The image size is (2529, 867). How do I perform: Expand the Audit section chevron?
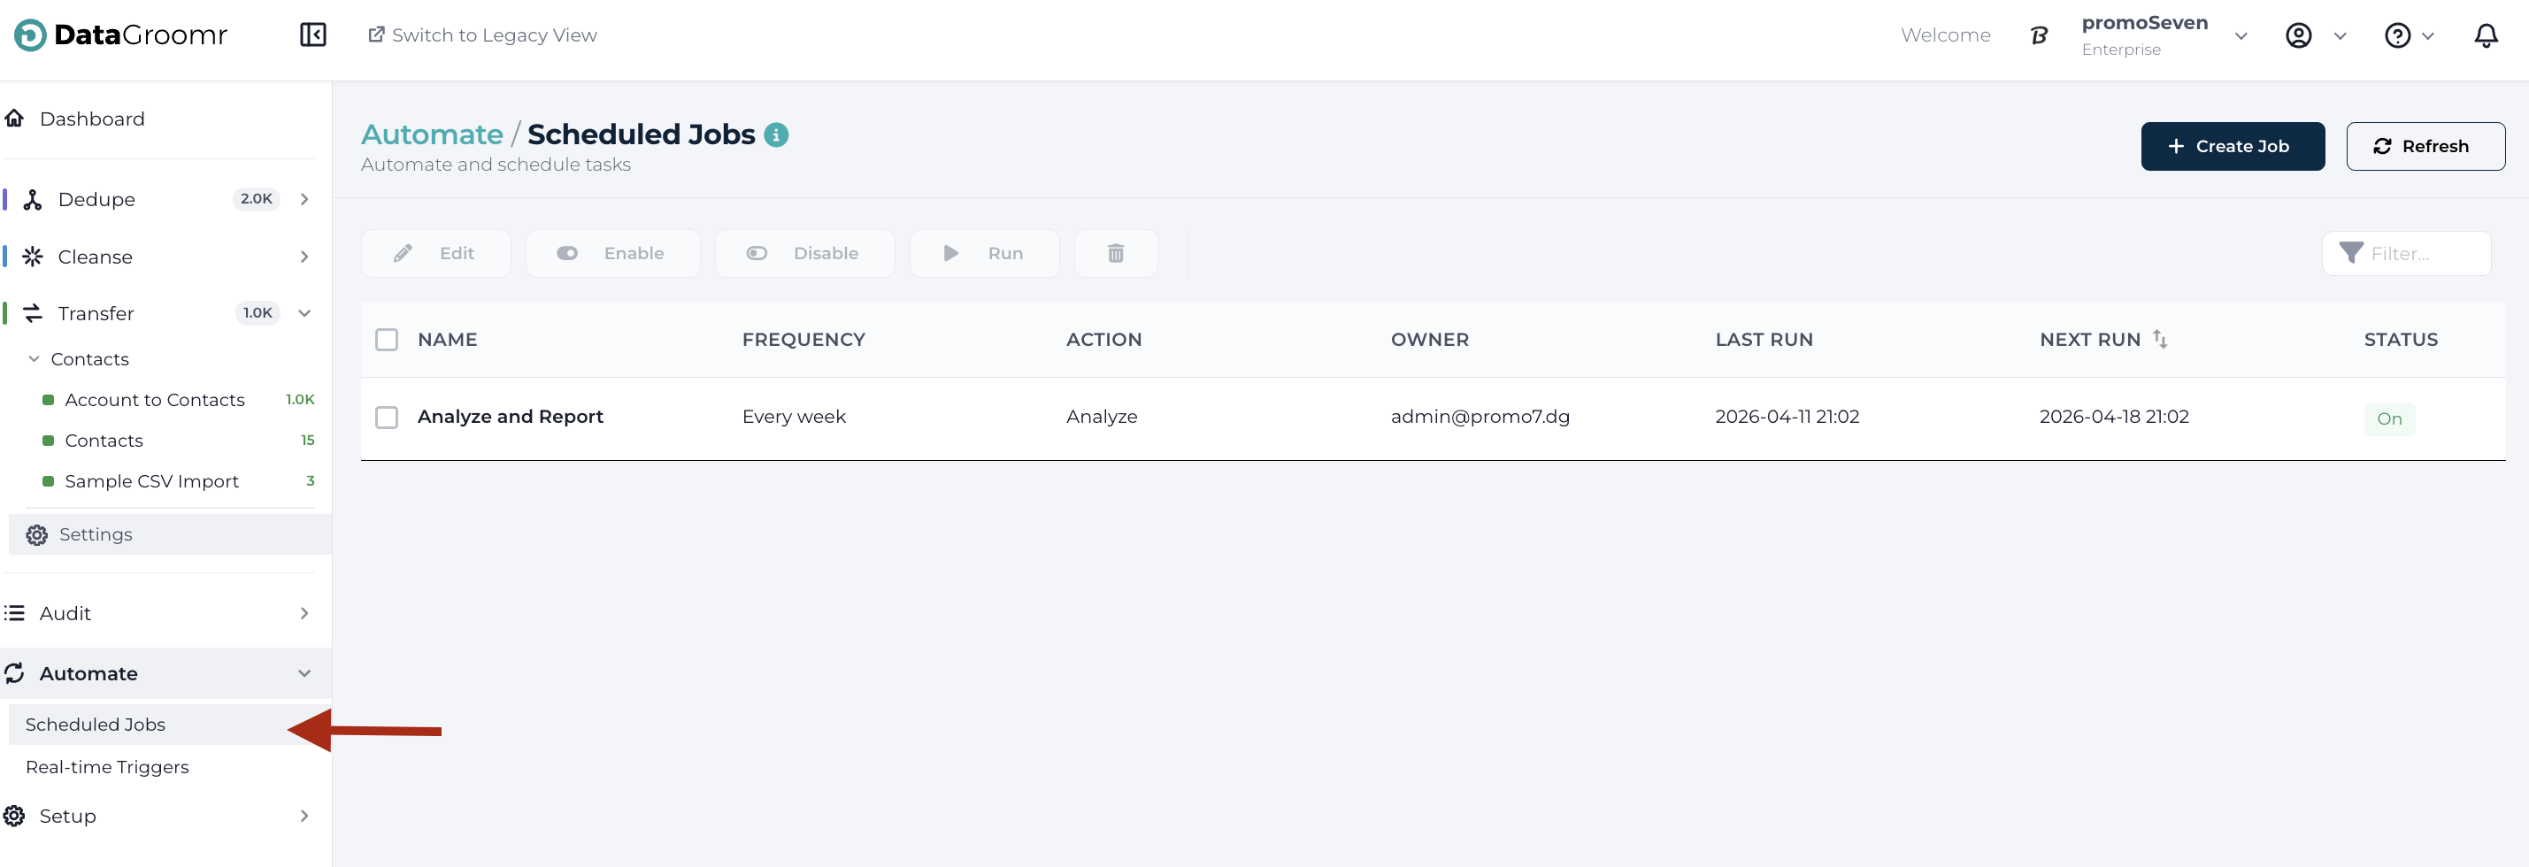tap(304, 614)
